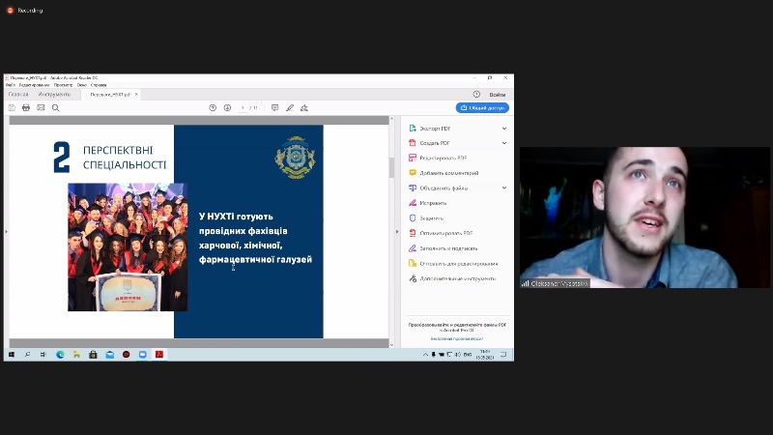Image resolution: width=773 pixels, height=435 pixels.
Task: Click the sign document pen icon
Action: coord(304,107)
